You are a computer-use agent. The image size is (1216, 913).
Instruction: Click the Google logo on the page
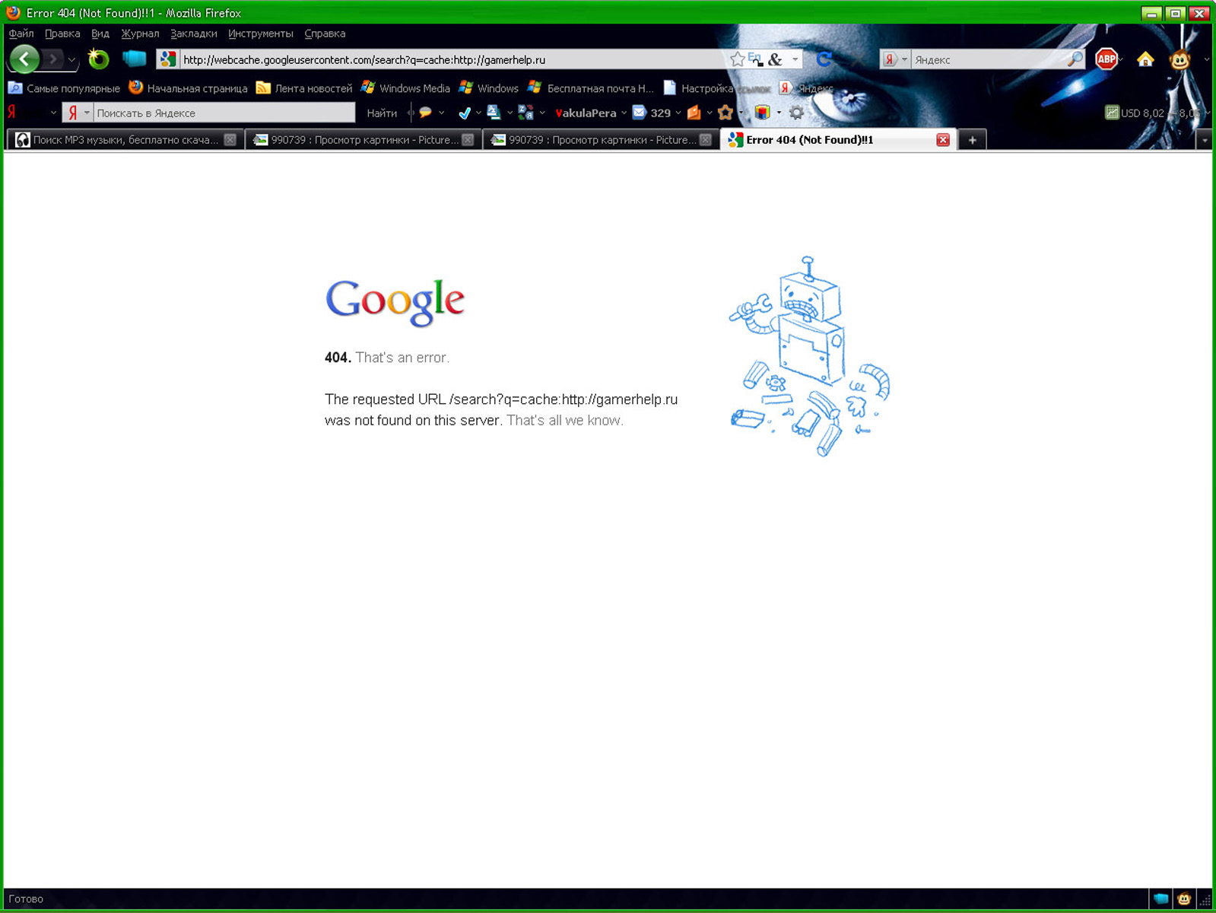point(395,302)
